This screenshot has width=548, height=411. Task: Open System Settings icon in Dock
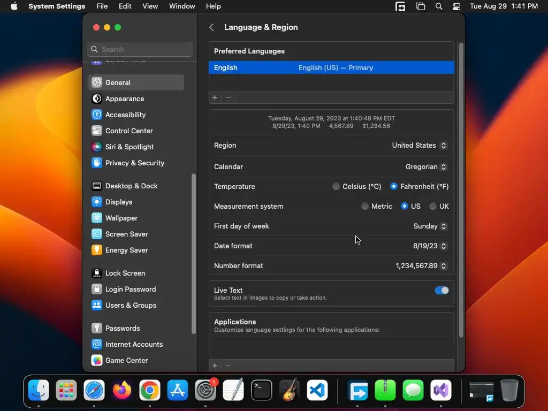click(205, 390)
